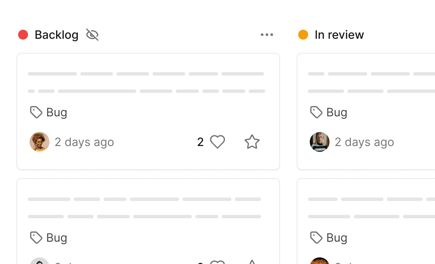The image size is (435, 264).
Task: Select the In review column title
Action: [339, 35]
